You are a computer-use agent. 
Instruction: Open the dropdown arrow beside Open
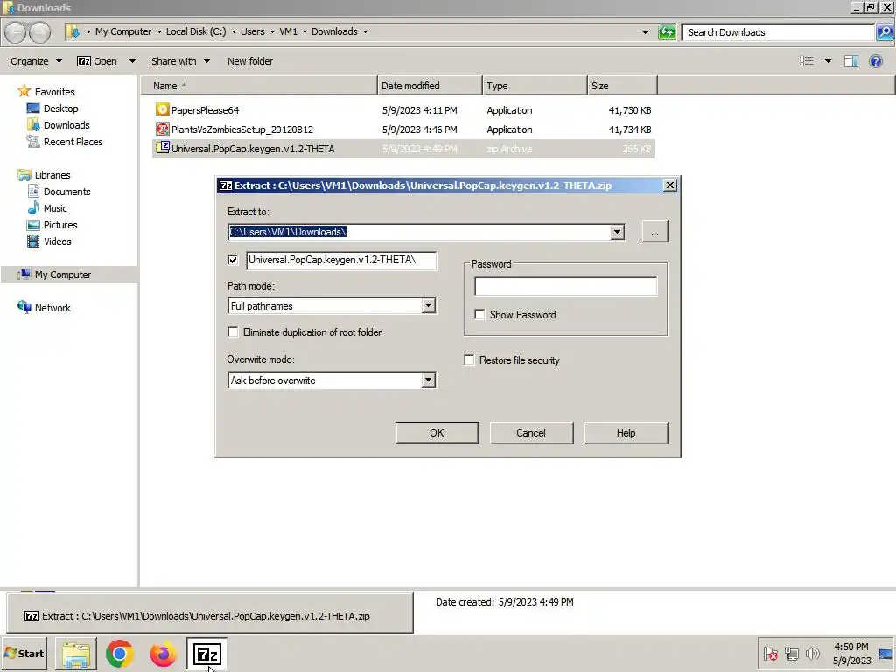(133, 61)
